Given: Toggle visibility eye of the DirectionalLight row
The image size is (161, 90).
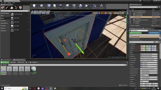Looking at the screenshot, I should pos(130,15).
